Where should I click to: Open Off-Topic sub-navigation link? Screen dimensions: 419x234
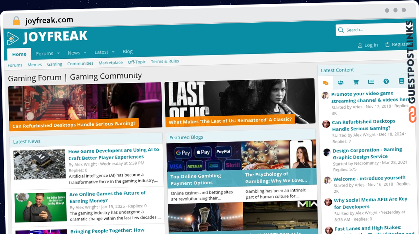click(x=137, y=62)
